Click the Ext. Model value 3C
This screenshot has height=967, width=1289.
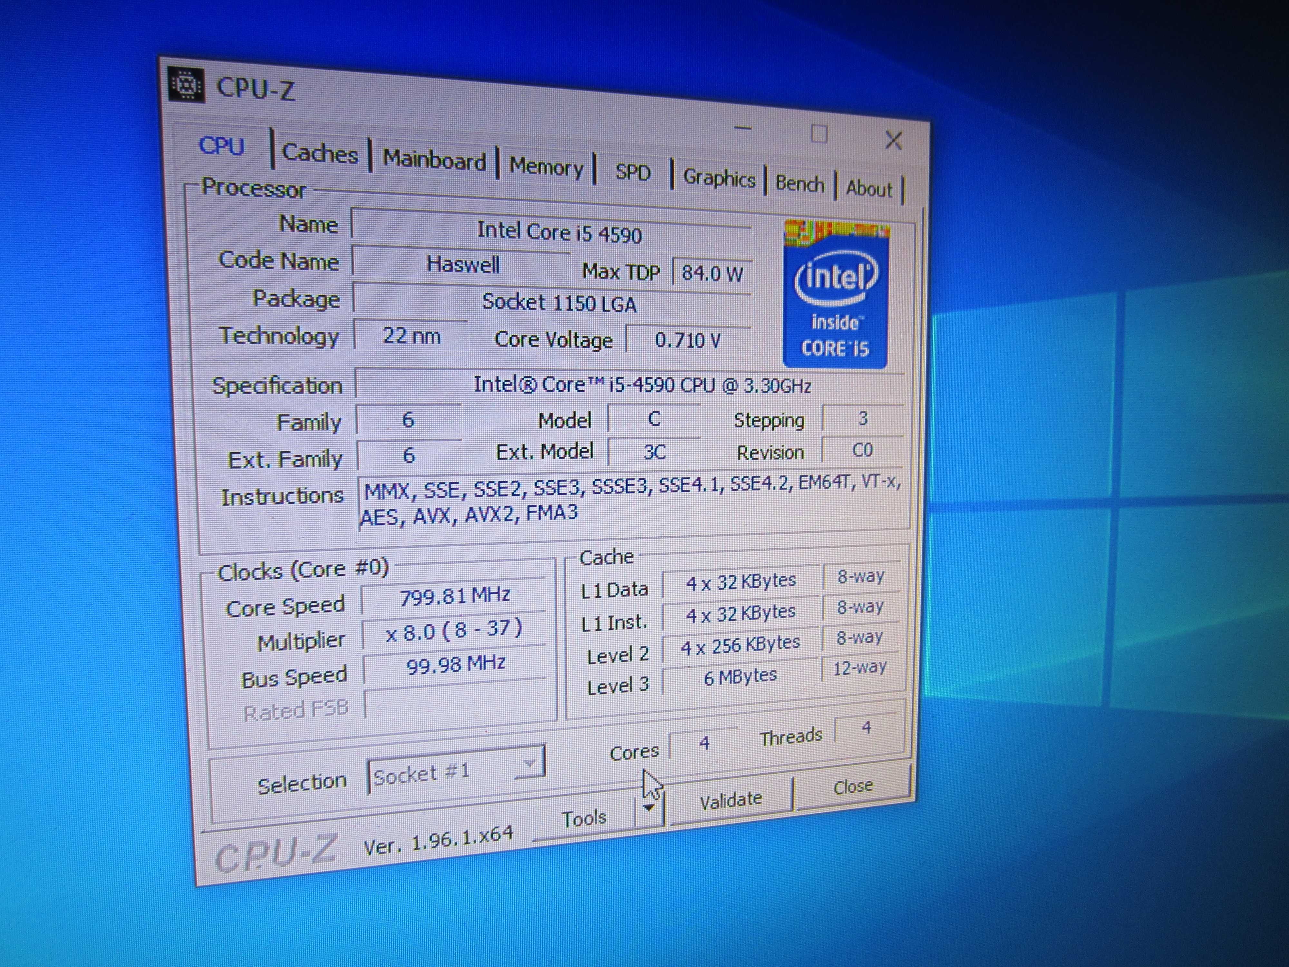(x=654, y=452)
